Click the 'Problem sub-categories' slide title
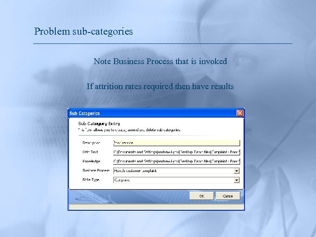This screenshot has height=237, width=316. click(x=83, y=32)
